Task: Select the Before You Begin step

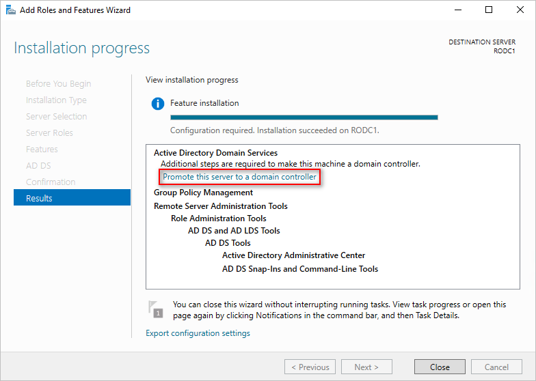Action: point(59,83)
